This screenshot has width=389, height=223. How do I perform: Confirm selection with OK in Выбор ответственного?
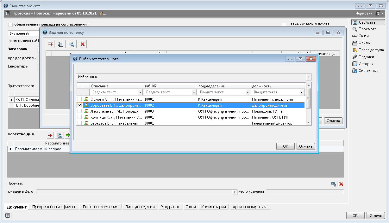point(285,146)
